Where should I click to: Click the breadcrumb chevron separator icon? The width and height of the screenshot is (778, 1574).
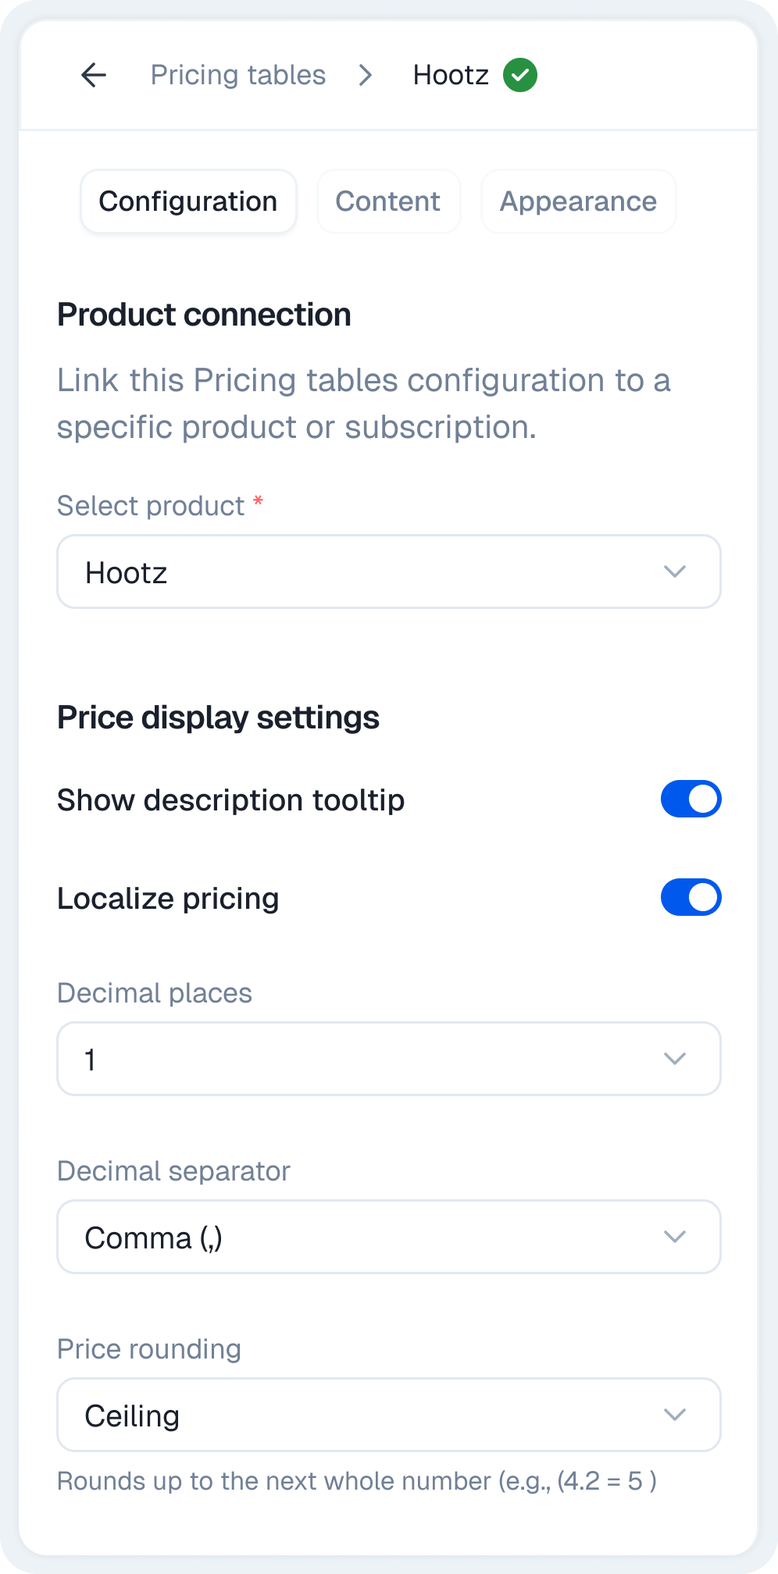(365, 75)
